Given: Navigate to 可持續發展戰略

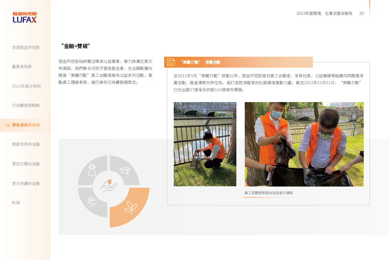Looking at the screenshot, I should click(x=26, y=106).
